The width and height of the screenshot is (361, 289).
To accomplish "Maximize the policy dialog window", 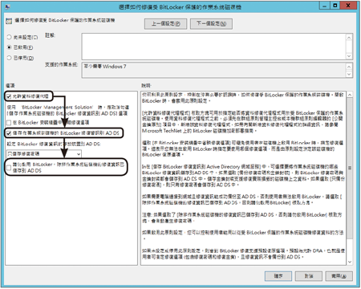I will pos(335,6).
